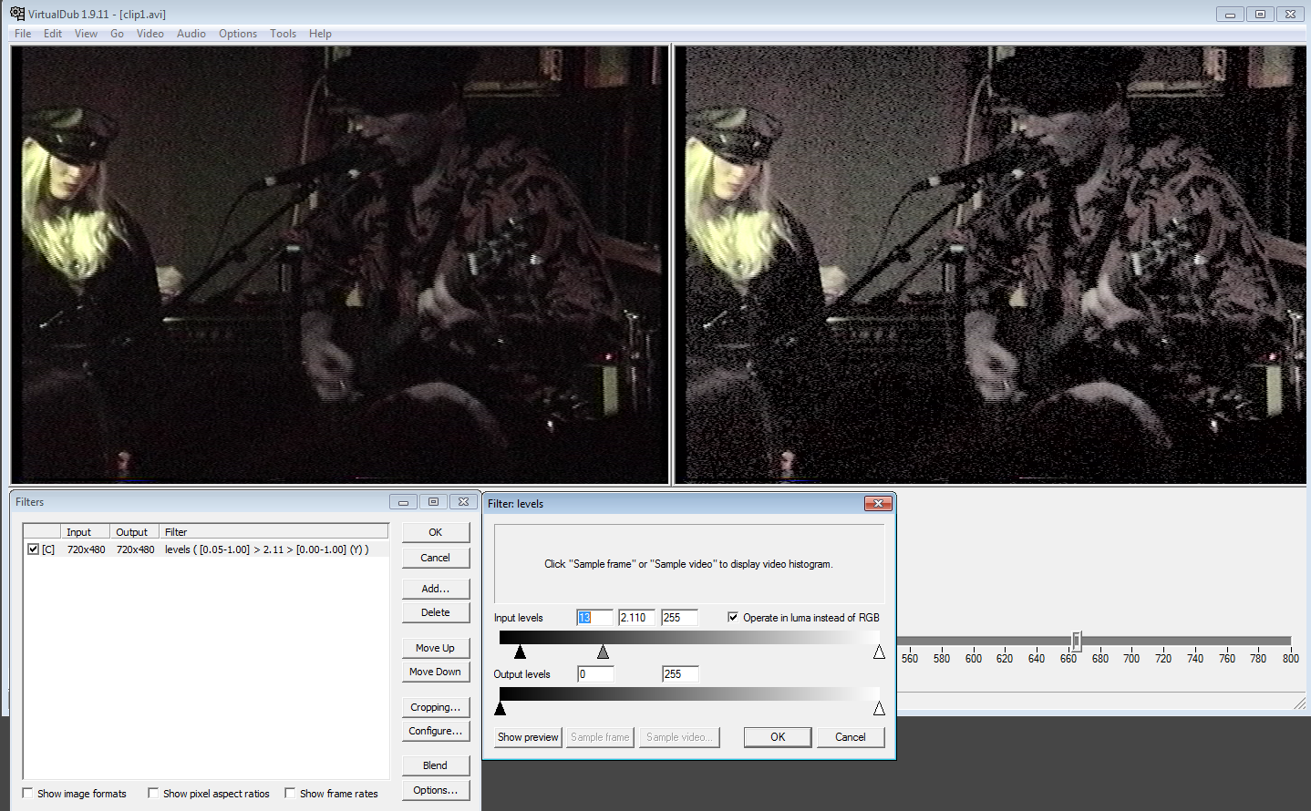Click the input video preview pane
Image resolution: width=1311 pixels, height=811 pixels.
pos(339,265)
